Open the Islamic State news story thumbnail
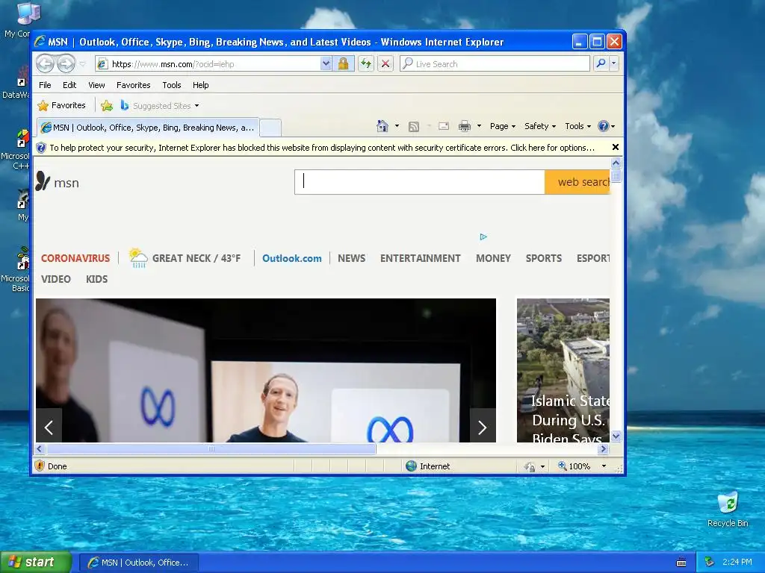765x573 pixels. pyautogui.click(x=563, y=370)
